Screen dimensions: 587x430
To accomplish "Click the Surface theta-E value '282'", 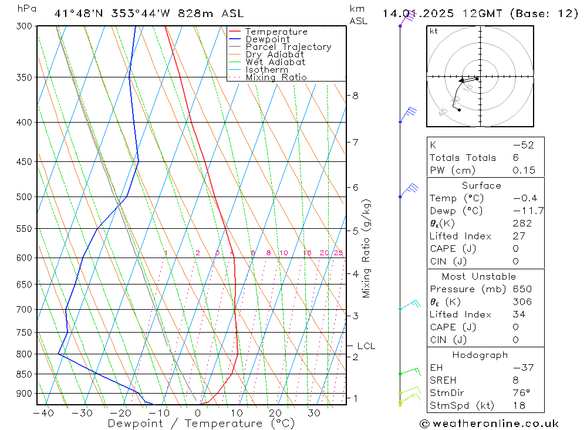I will click(x=522, y=224).
